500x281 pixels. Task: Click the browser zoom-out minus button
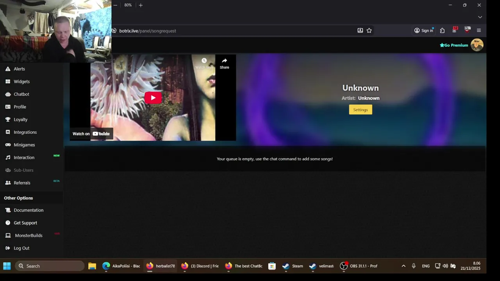[115, 5]
